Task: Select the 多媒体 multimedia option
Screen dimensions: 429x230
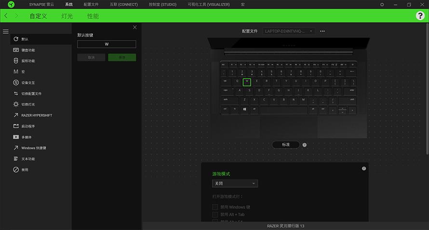Action: [x=41, y=137]
